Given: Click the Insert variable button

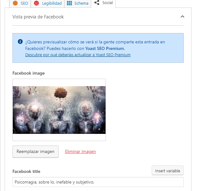Looking at the screenshot, I should (x=168, y=171).
